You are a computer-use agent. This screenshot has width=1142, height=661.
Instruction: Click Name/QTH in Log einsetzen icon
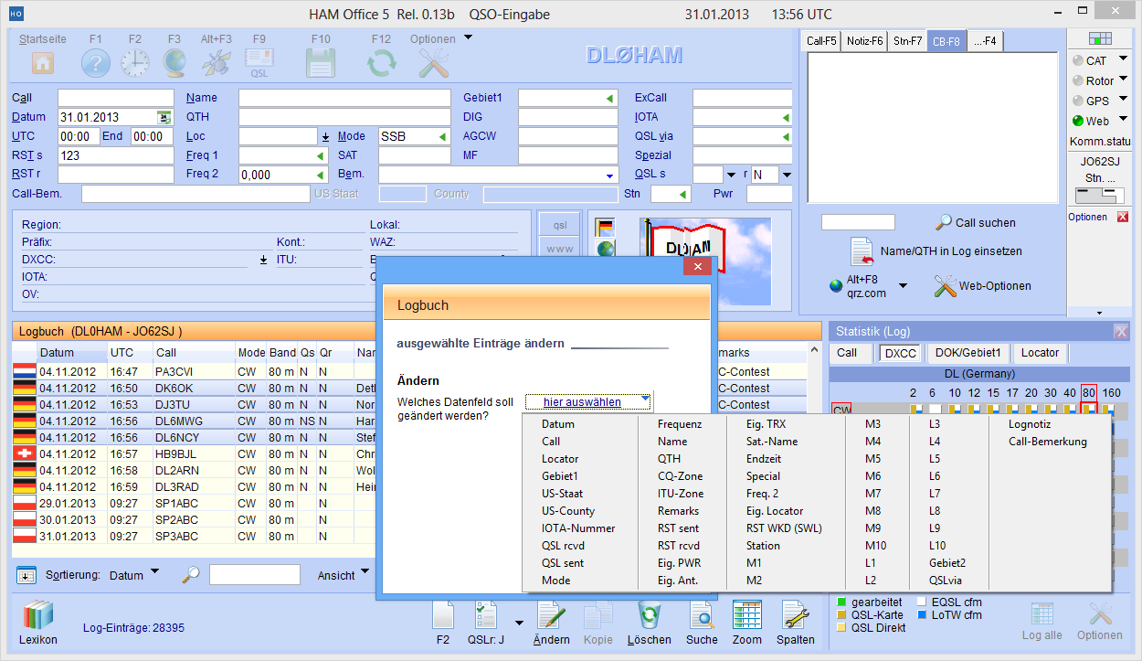[x=862, y=251]
